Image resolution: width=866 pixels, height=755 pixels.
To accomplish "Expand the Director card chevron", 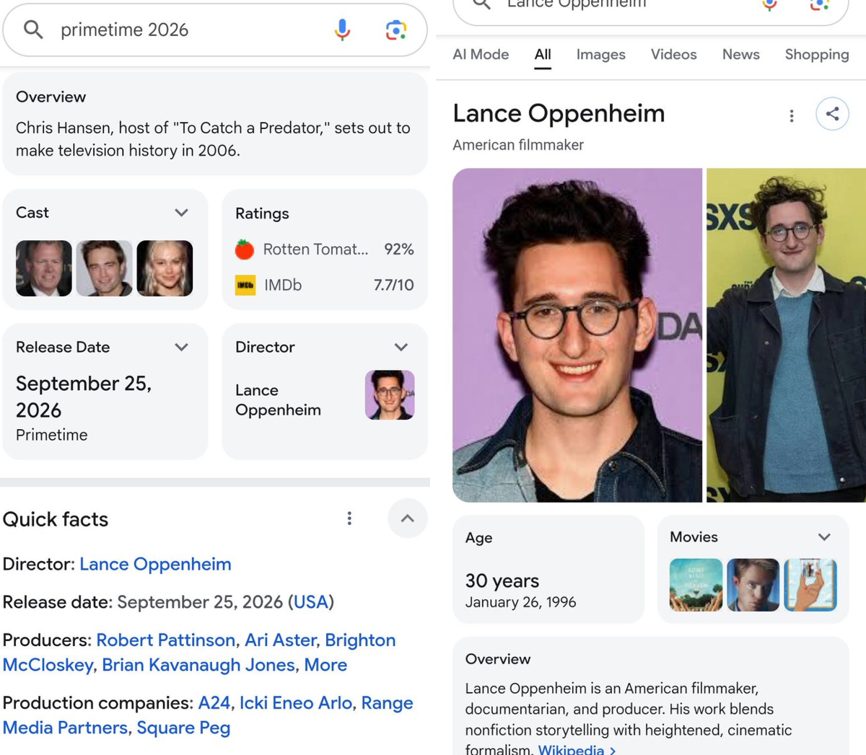I will [401, 347].
